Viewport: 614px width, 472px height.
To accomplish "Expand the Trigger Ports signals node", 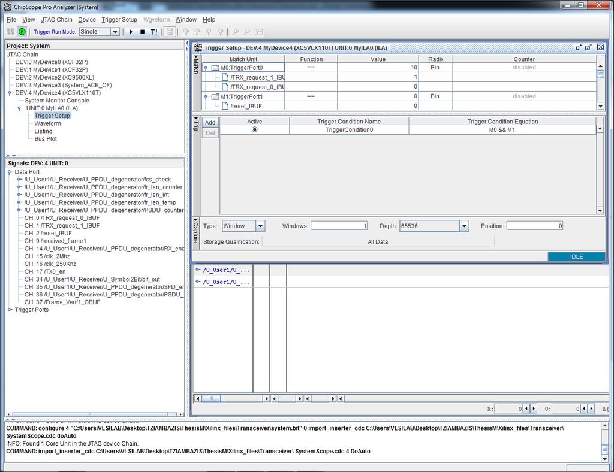I will 10,310.
